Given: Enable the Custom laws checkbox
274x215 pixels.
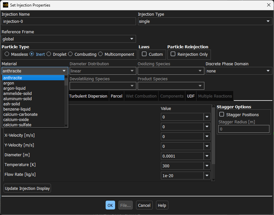Looking at the screenshot, I should pos(144,54).
